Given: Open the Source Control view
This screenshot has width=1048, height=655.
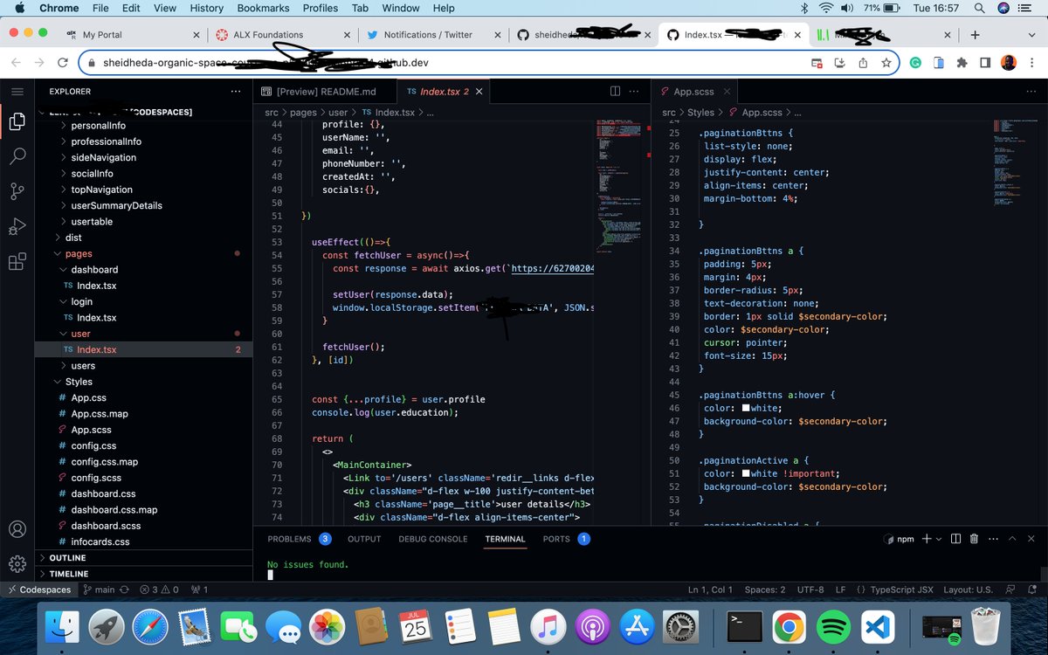Looking at the screenshot, I should [17, 191].
